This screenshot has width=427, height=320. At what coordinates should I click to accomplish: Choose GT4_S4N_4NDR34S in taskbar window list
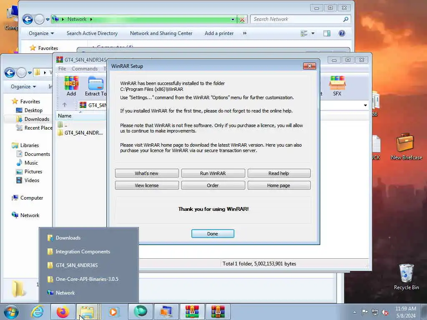[x=89, y=265]
